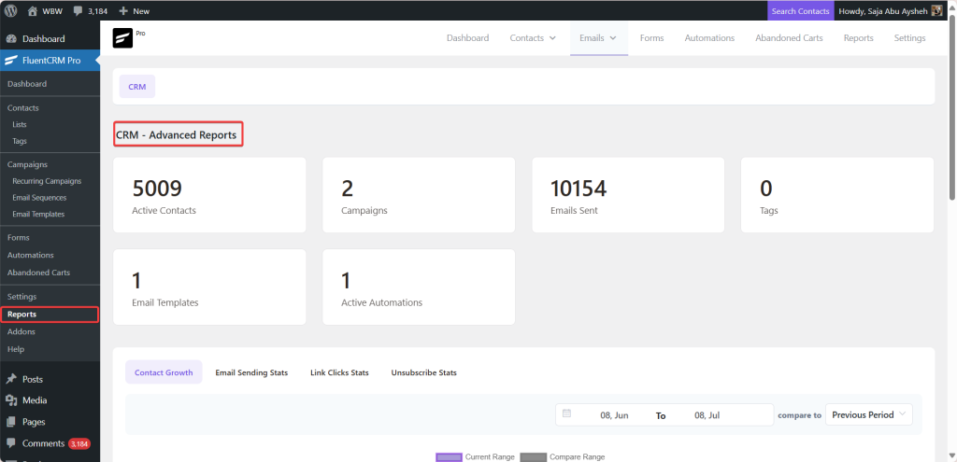Screen dimensions: 957x462
Task: Open Lists under Contacts
Action: [x=20, y=124]
